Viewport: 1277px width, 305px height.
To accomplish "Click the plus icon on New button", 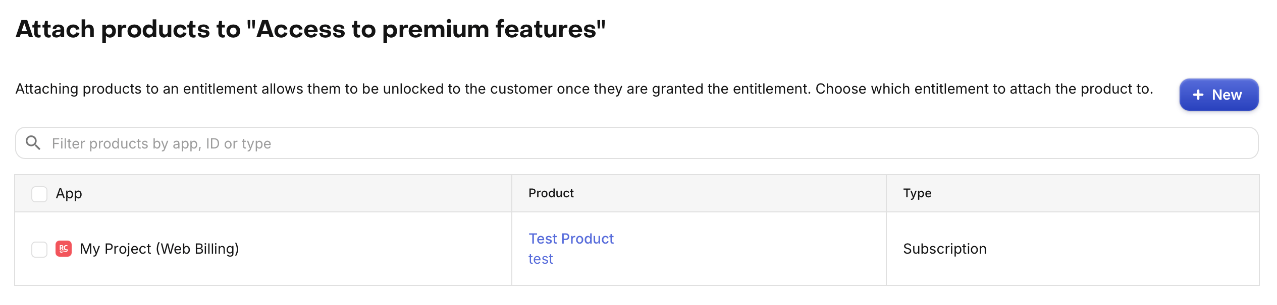I will tap(1198, 95).
